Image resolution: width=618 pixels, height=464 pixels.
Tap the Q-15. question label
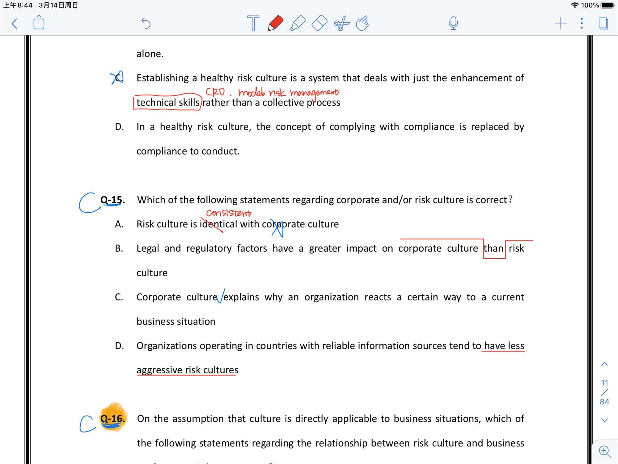112,200
